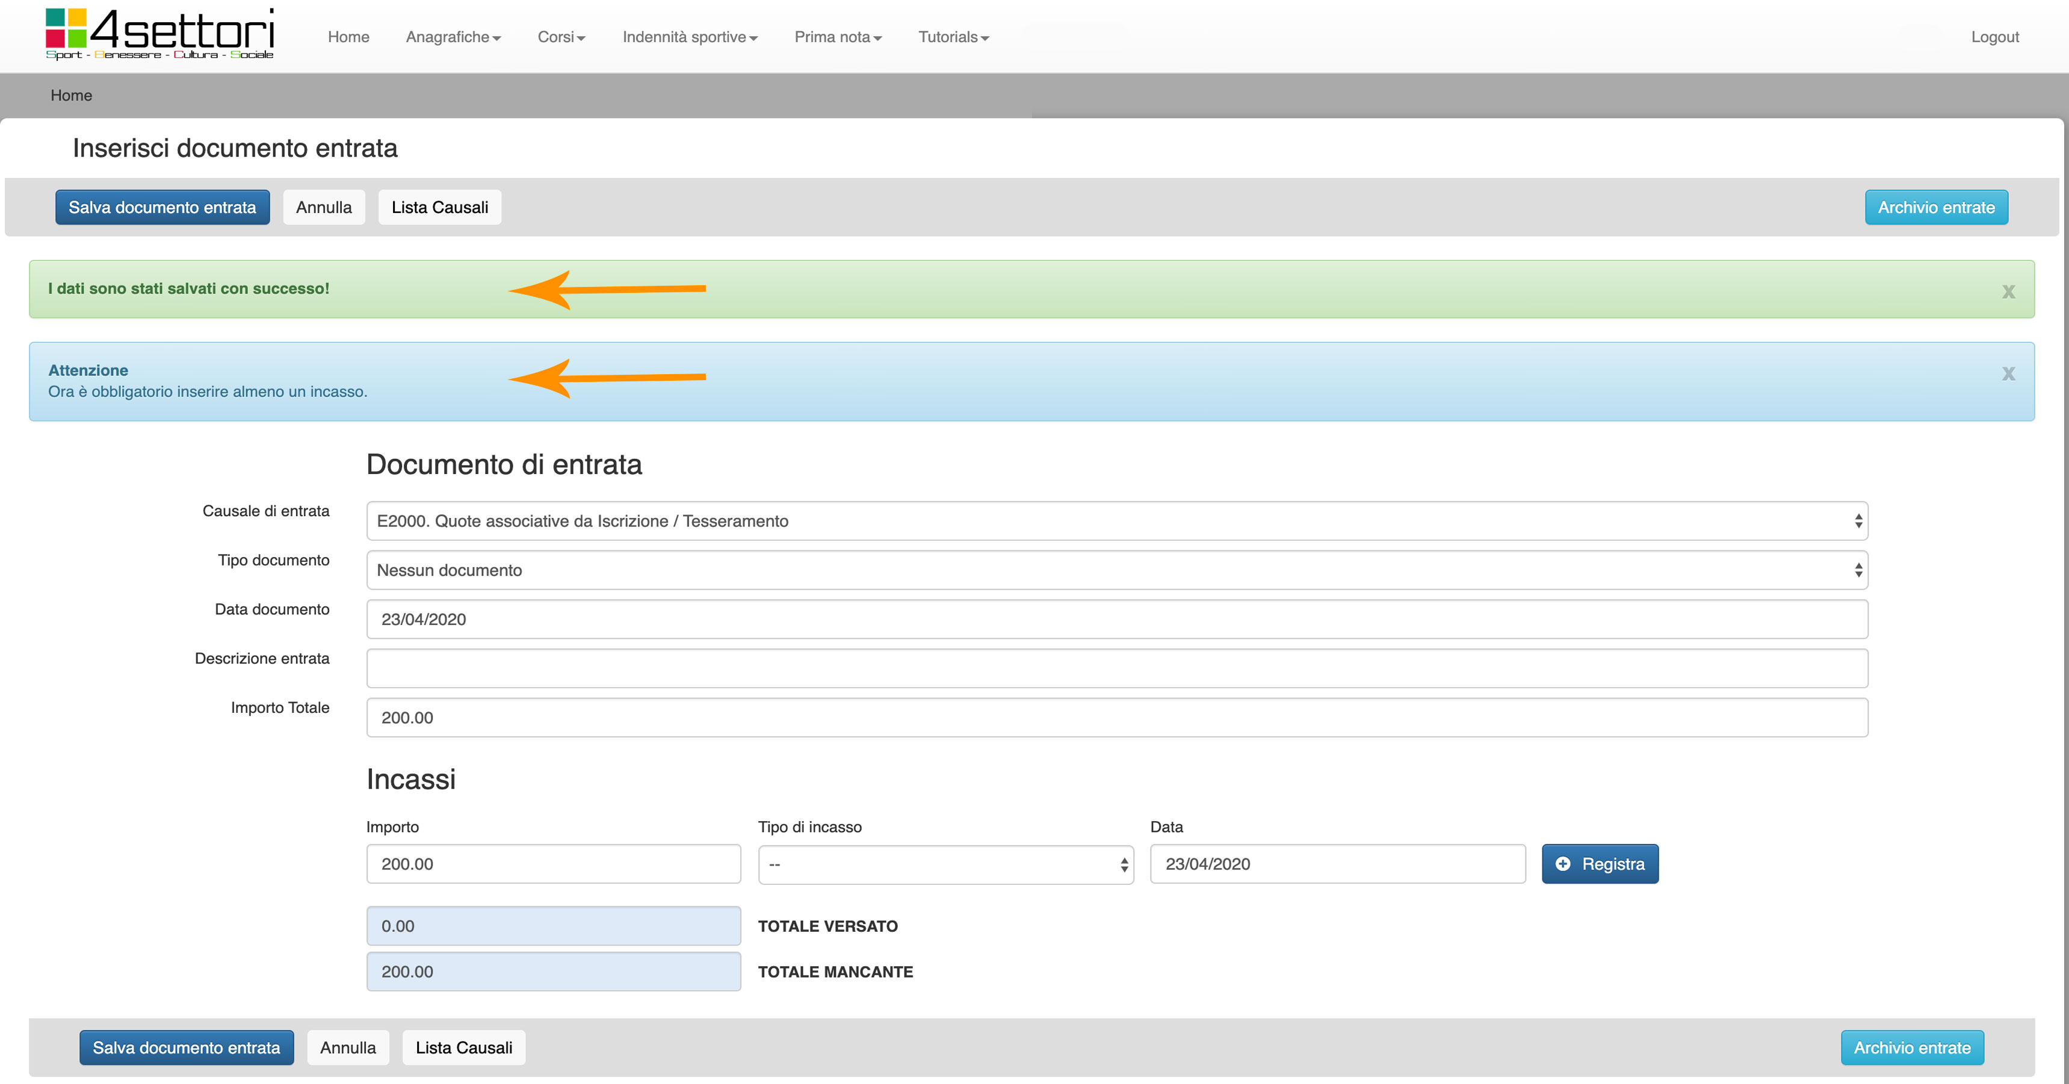
Task: Open the Tipo documento dropdown
Action: (1116, 570)
